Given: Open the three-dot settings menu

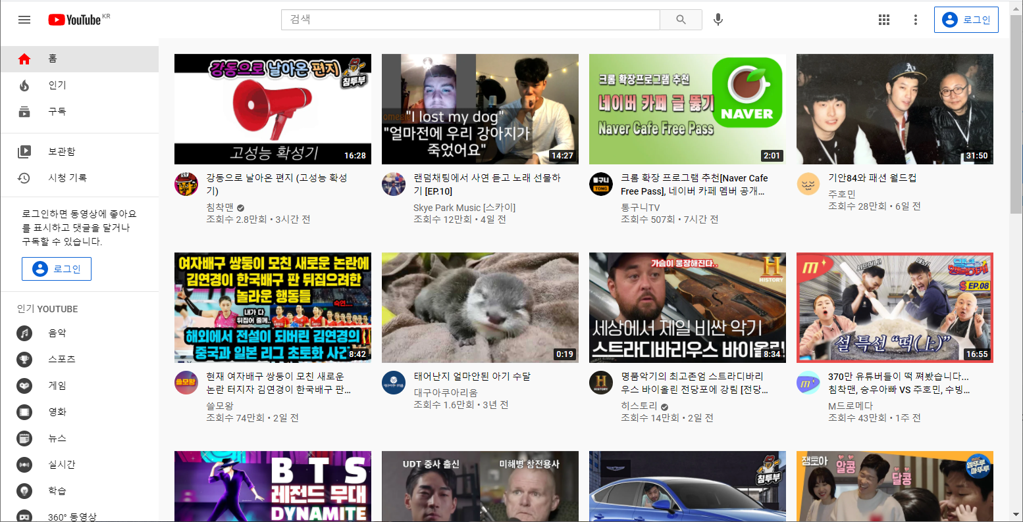Looking at the screenshot, I should (x=915, y=20).
